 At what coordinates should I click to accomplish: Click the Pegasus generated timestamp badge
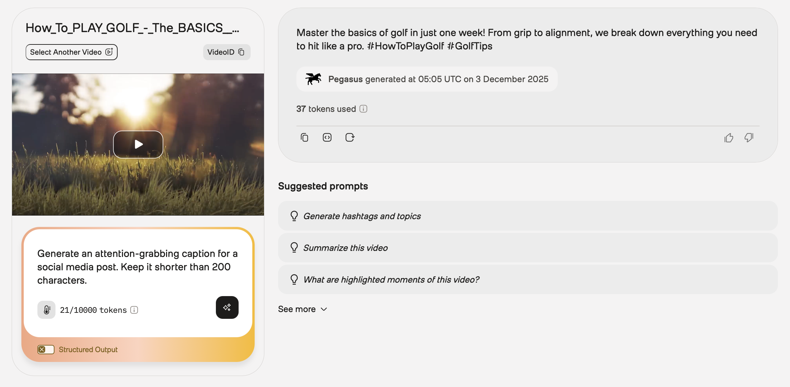pyautogui.click(x=427, y=79)
